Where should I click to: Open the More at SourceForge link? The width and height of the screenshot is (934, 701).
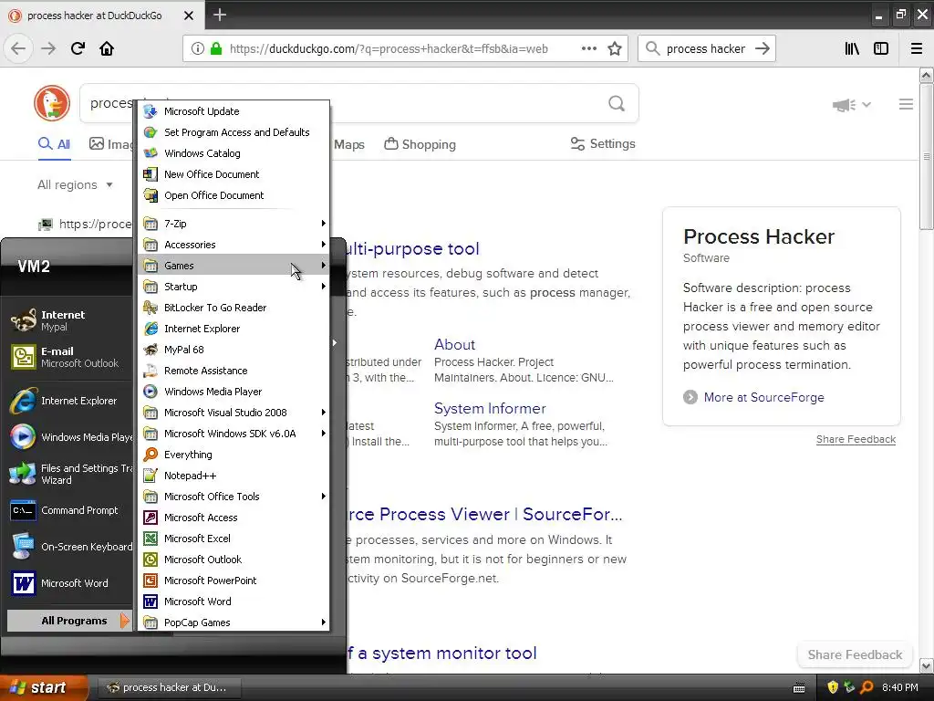[x=763, y=398]
